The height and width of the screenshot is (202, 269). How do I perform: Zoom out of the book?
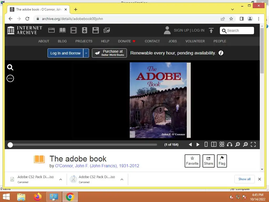click(237, 144)
